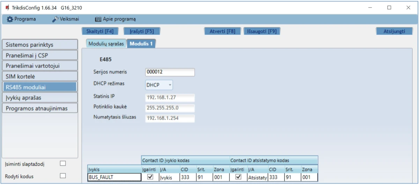Click the Įrašyti [F5] button

pos(142,31)
